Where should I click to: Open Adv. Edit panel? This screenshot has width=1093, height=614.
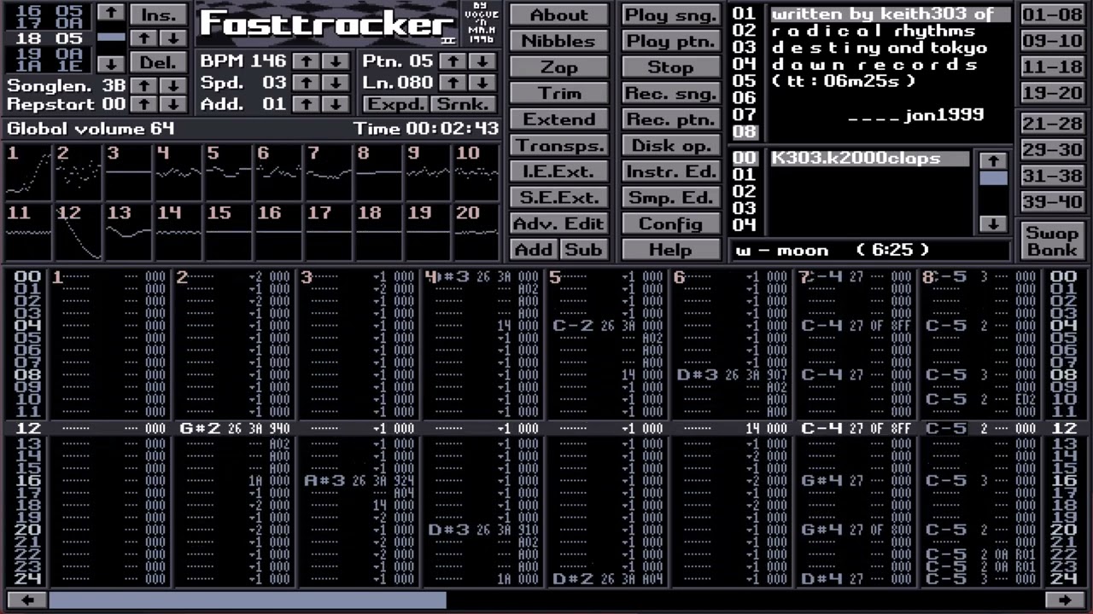coord(559,223)
